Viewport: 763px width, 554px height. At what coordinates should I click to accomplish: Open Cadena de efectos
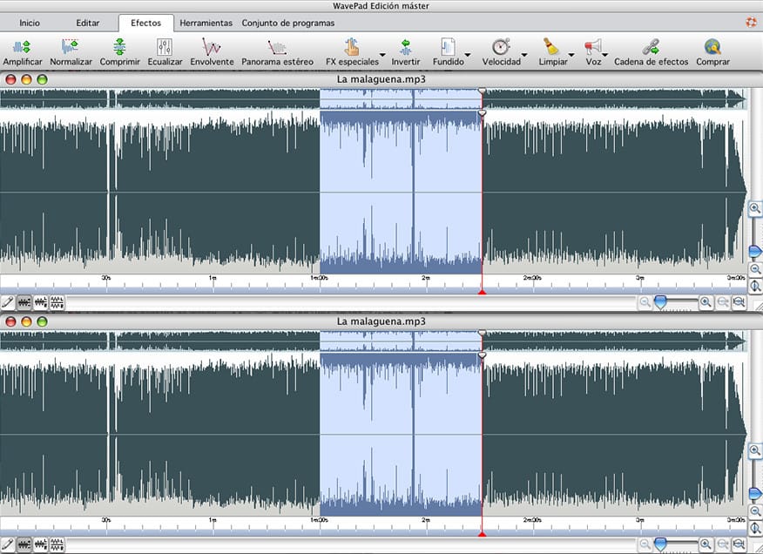[652, 52]
